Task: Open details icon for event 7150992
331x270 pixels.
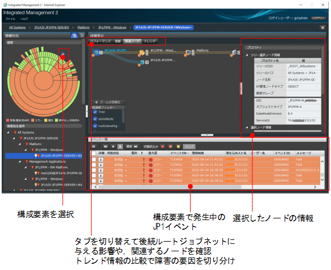Action: coord(101,181)
